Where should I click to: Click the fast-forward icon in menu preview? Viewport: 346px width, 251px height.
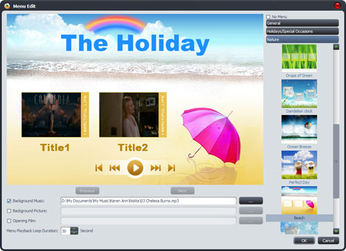point(156,168)
